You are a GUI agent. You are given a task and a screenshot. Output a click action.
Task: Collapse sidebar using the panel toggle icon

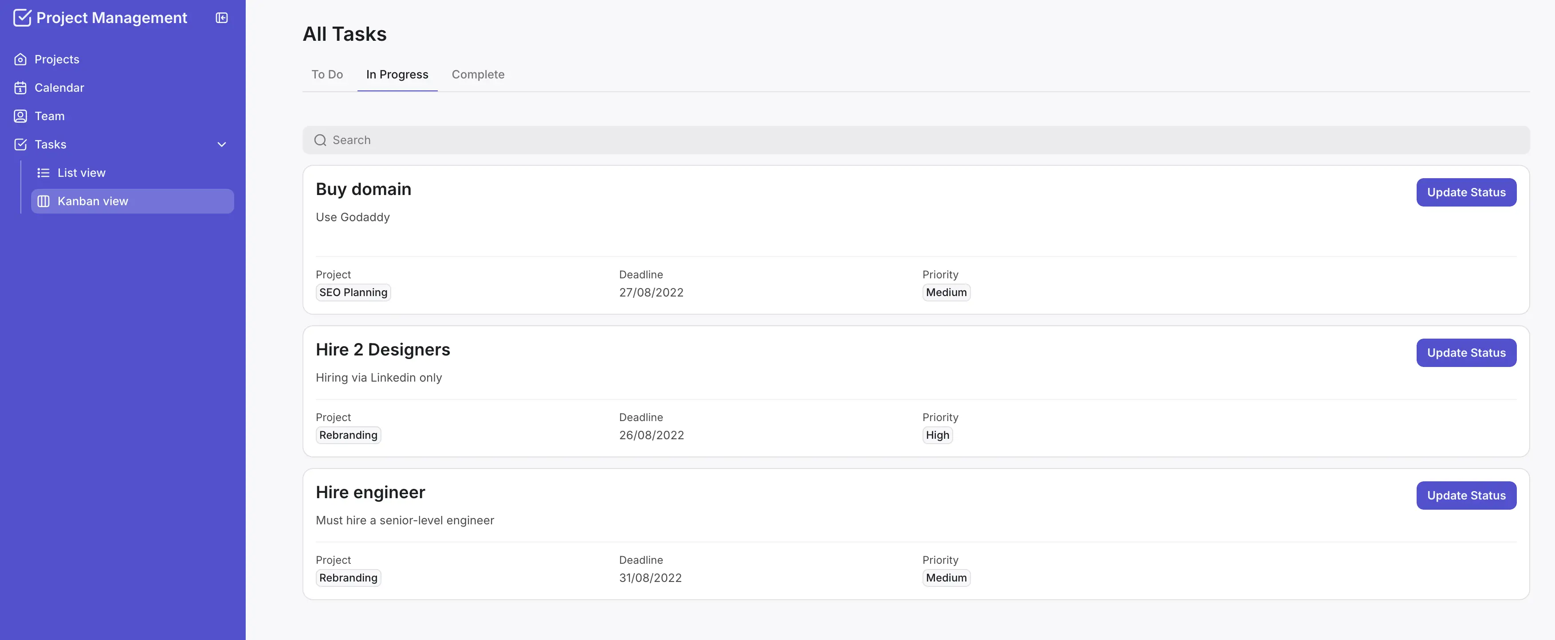(221, 18)
